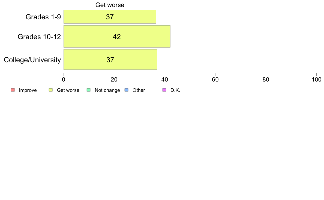The width and height of the screenshot is (324, 200).
Task: Click the Other legend label
Action: pos(139,90)
